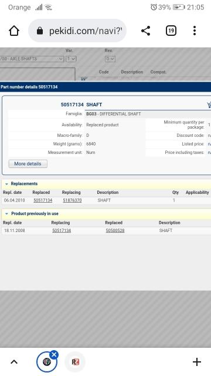This screenshot has height=376, width=211.
Task: Open the AXLE SHAFTS dropdown
Action: [32, 59]
